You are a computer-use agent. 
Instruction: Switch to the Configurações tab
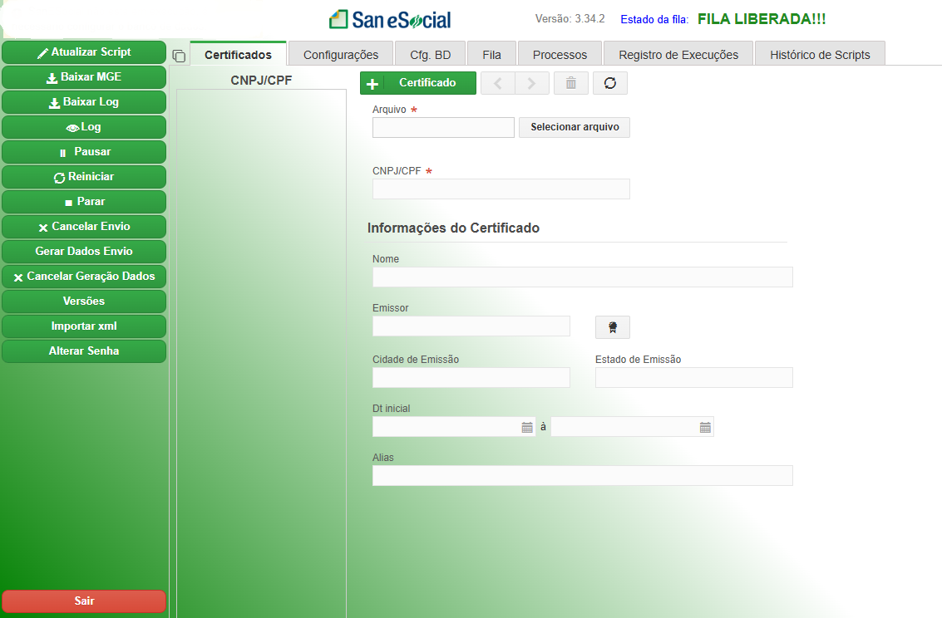[x=341, y=55]
